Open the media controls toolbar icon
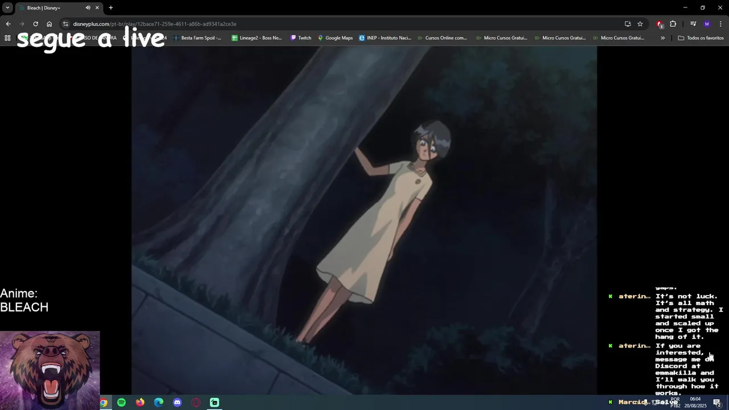Image resolution: width=729 pixels, height=410 pixels. click(693, 24)
